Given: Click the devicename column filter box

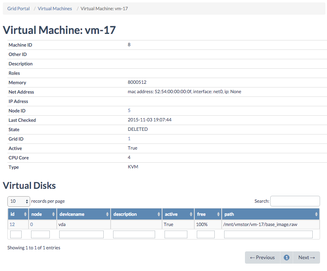Looking at the screenshot, I should 81,234.
